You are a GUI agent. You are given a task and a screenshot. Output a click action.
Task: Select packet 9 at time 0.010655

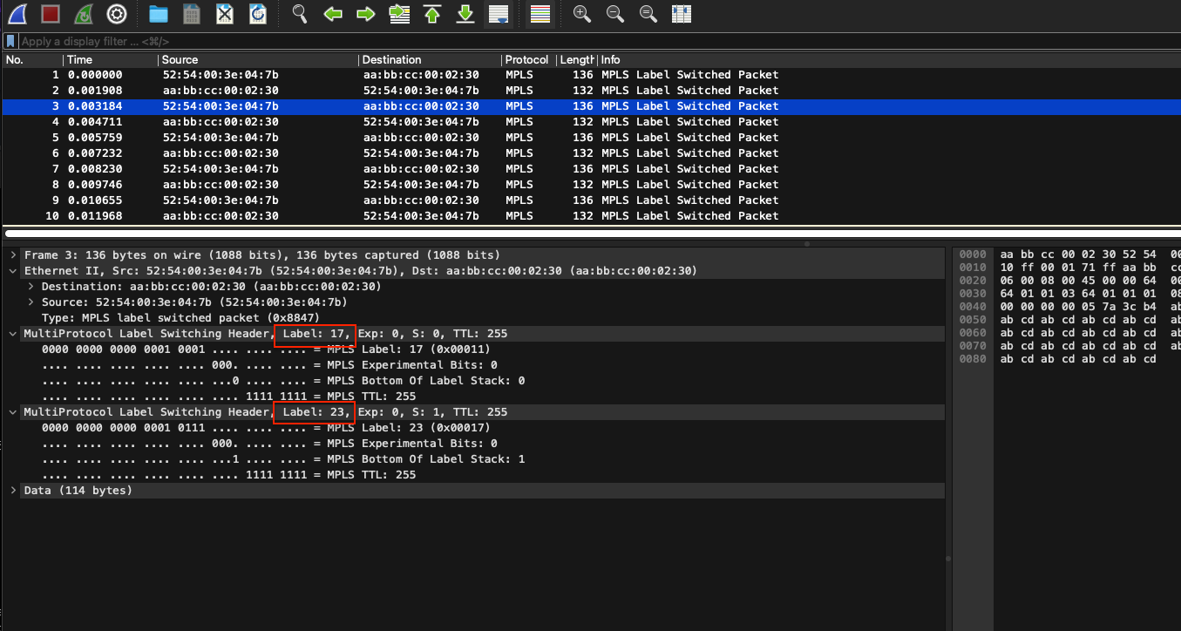(x=591, y=200)
